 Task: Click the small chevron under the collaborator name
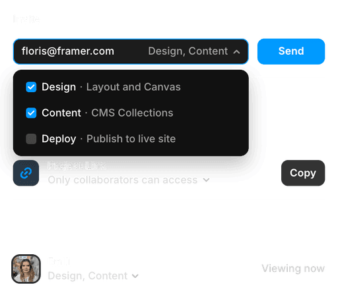[x=135, y=276]
